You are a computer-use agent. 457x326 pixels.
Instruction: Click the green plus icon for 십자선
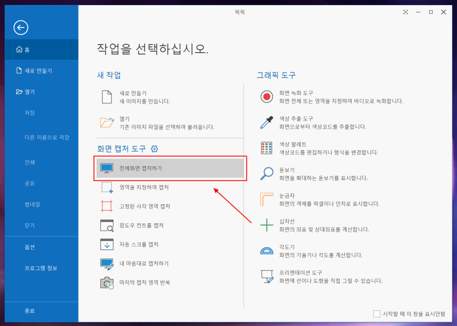[x=267, y=226]
